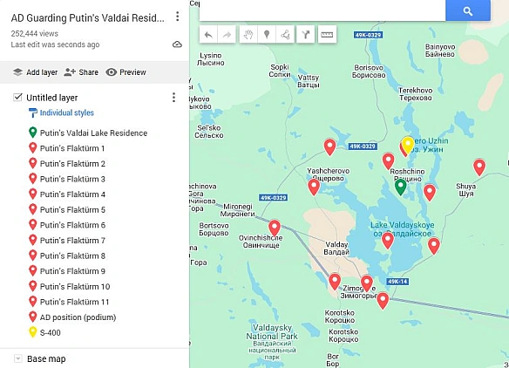
Task: Click Add layer button
Action: click(35, 72)
